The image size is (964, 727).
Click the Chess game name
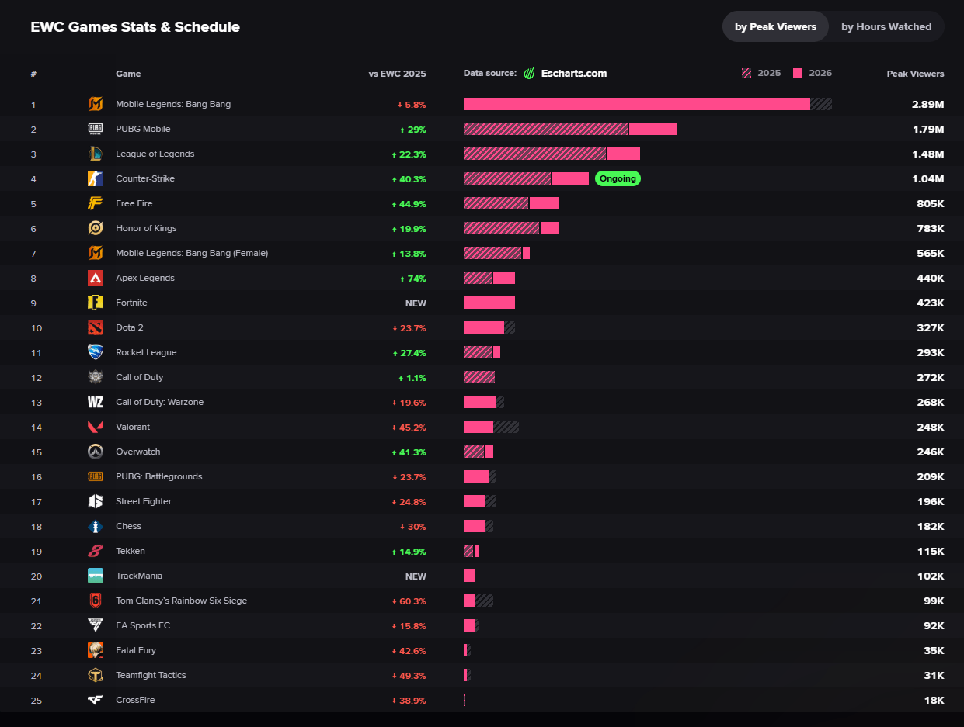pyautogui.click(x=128, y=526)
